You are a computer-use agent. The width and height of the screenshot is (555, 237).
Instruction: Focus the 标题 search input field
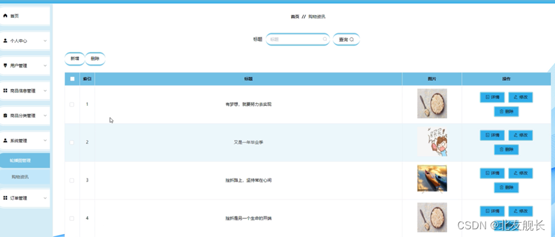coord(298,39)
